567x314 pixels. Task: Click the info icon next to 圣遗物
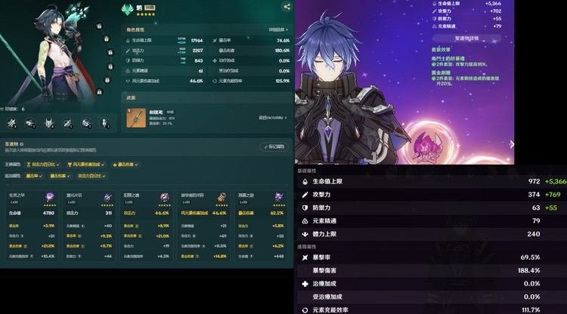[22, 144]
